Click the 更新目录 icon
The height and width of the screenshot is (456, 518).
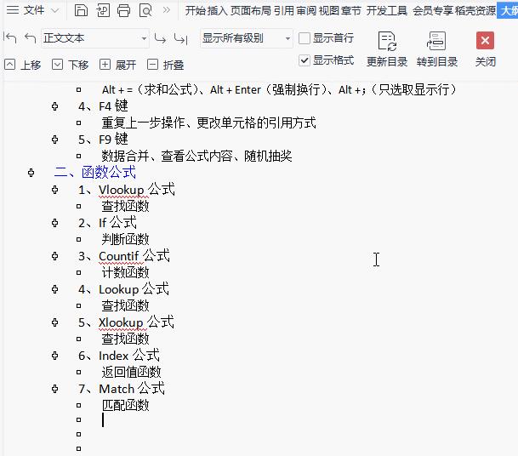[x=387, y=41]
